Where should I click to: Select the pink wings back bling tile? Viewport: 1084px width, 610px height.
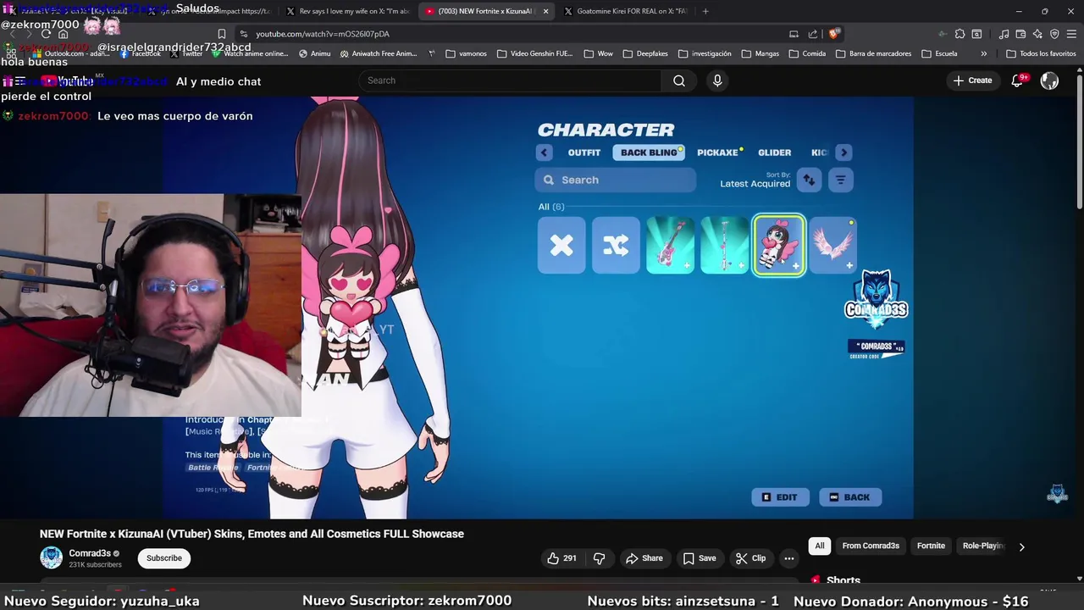832,246
